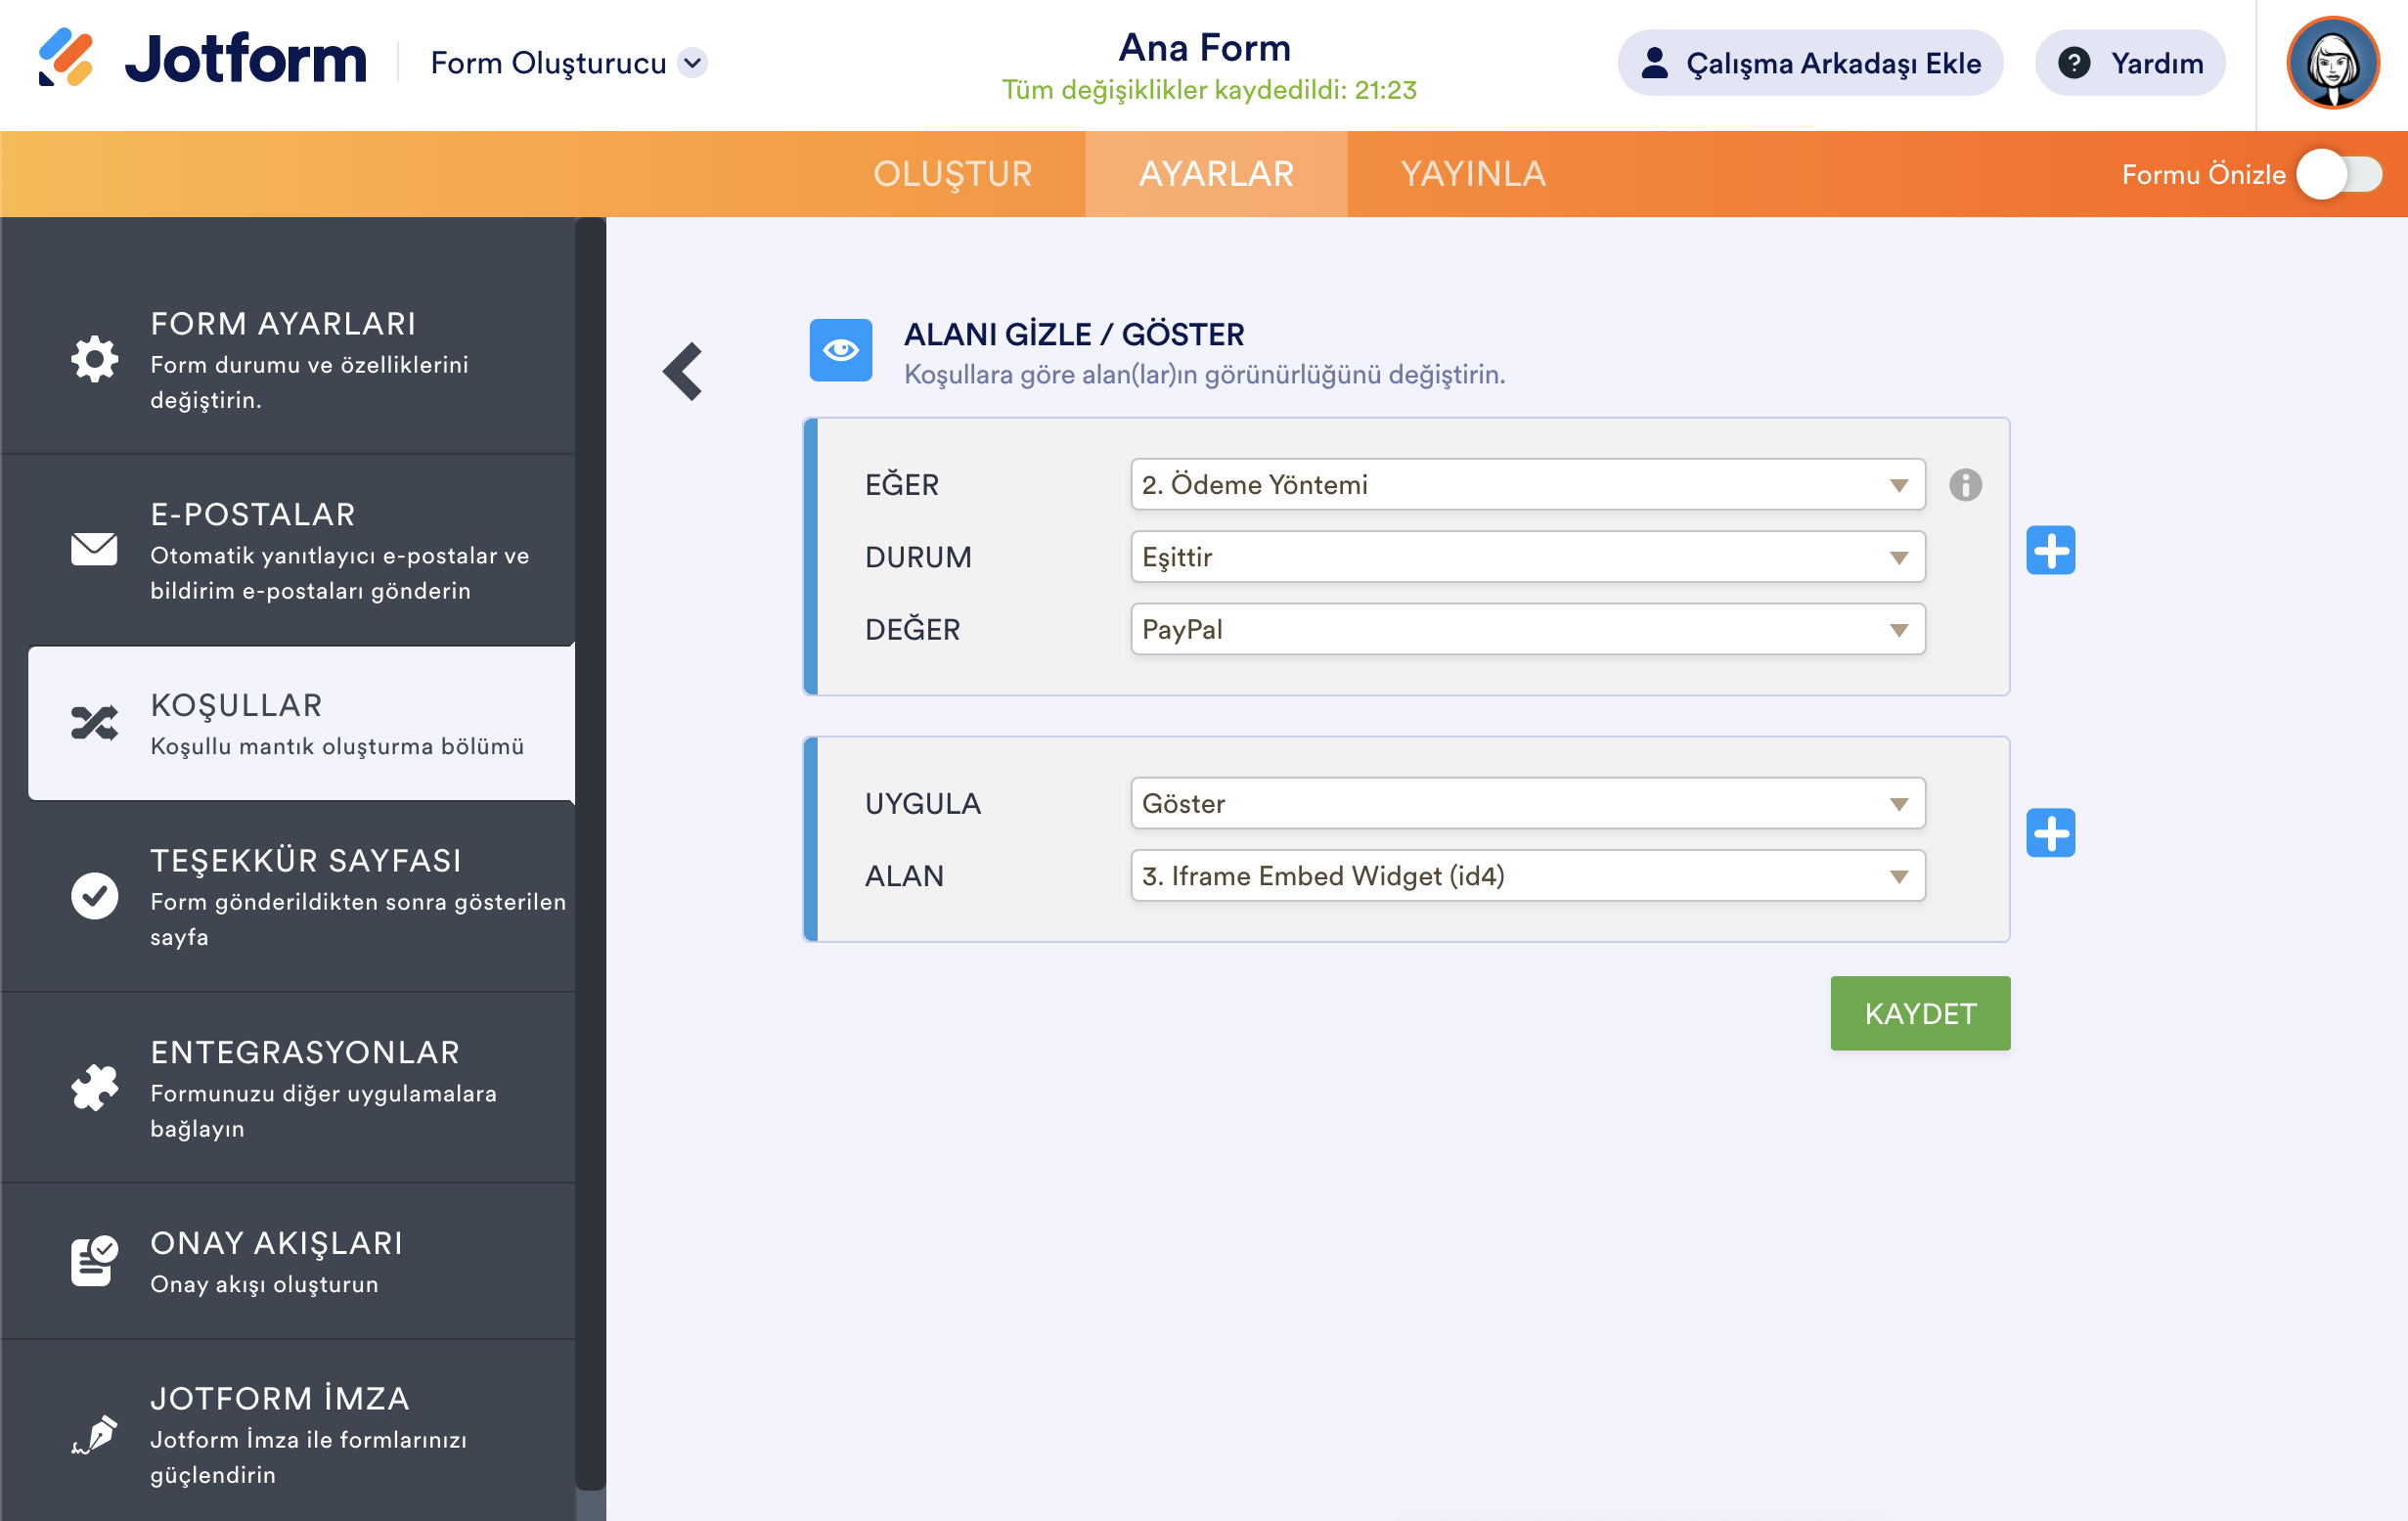Open the DURUM Eşittir dropdown
Screen dimensions: 2408x1521
1526,557
